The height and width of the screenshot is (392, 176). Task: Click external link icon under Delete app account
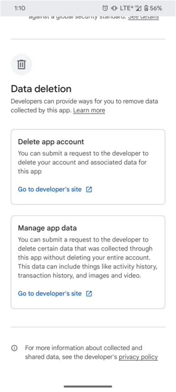tap(89, 190)
